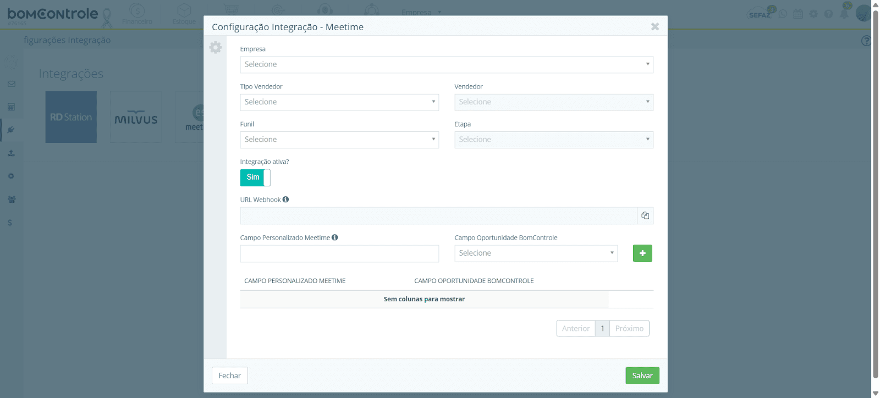
Task: Click the page help icon below the top bar
Action: tap(866, 41)
